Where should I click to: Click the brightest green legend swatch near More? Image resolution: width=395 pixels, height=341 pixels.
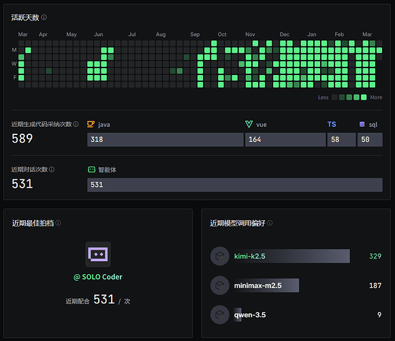(x=364, y=98)
